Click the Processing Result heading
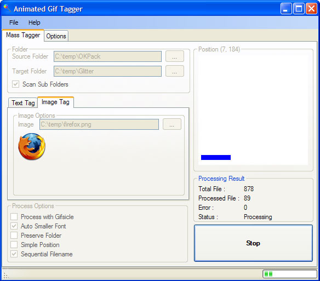 tap(221, 179)
